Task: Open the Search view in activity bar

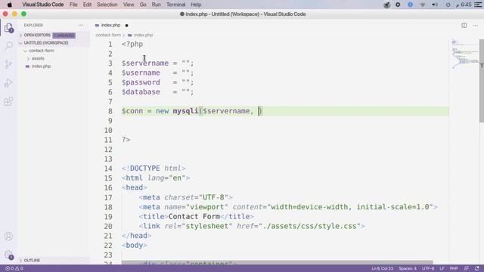Action: [8, 45]
